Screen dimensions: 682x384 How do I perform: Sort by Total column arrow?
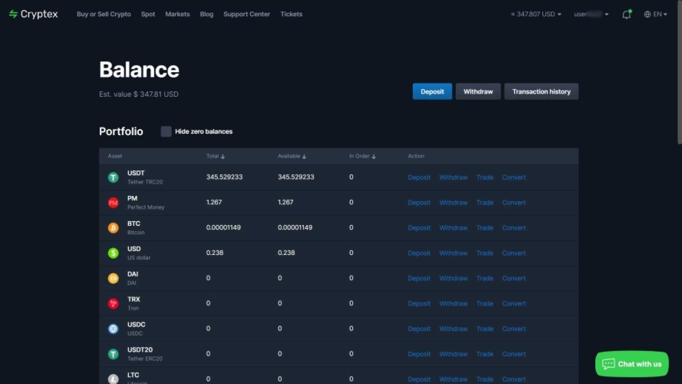click(223, 156)
